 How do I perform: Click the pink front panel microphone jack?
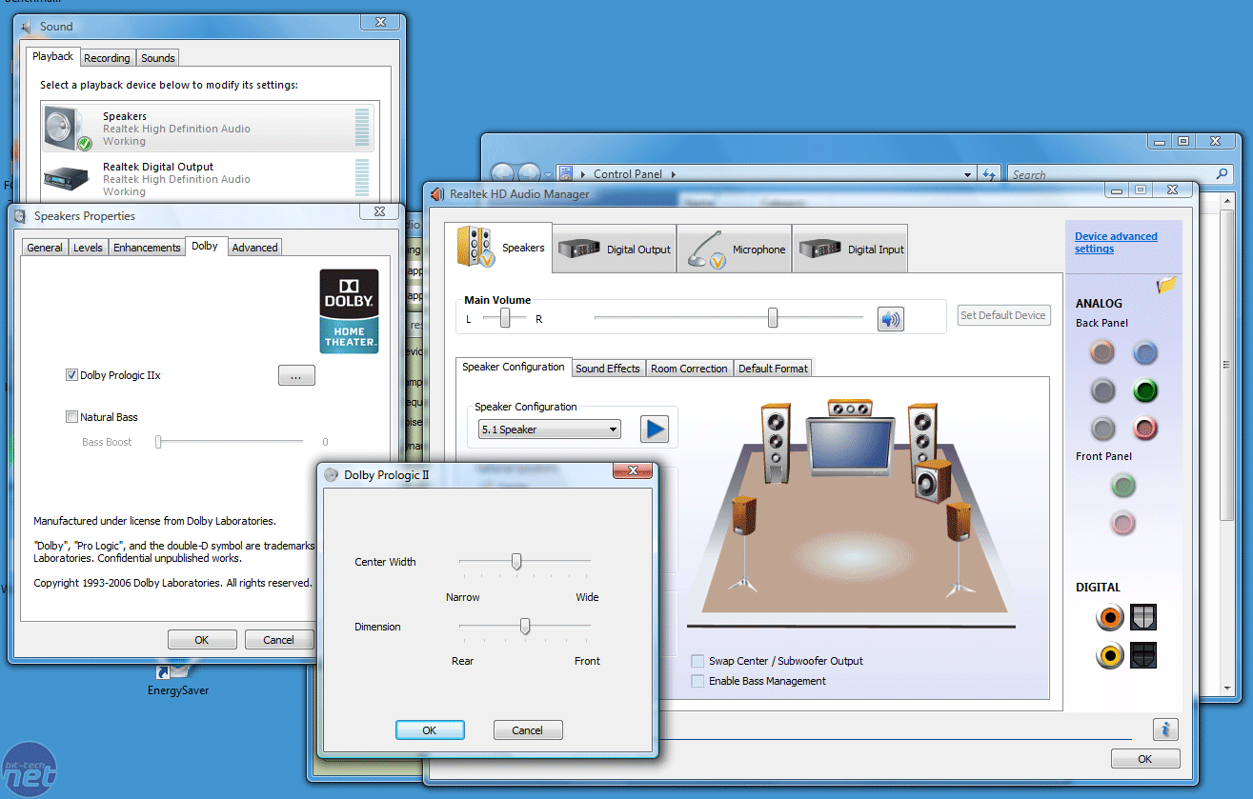(1123, 523)
